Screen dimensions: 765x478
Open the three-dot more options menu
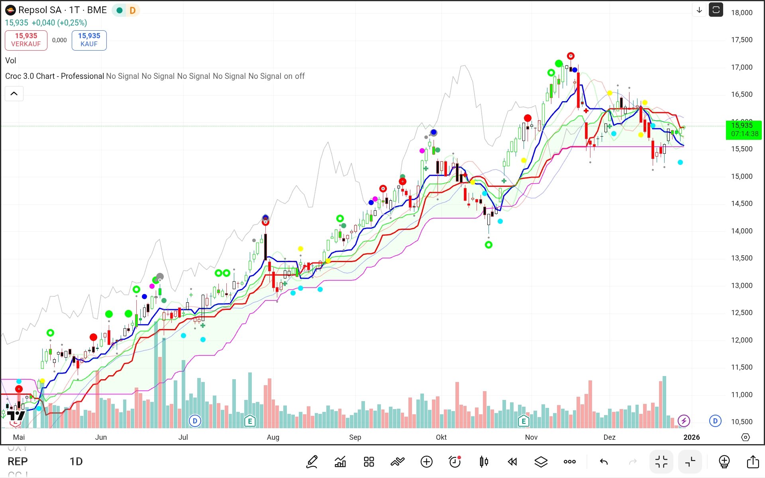pyautogui.click(x=569, y=462)
